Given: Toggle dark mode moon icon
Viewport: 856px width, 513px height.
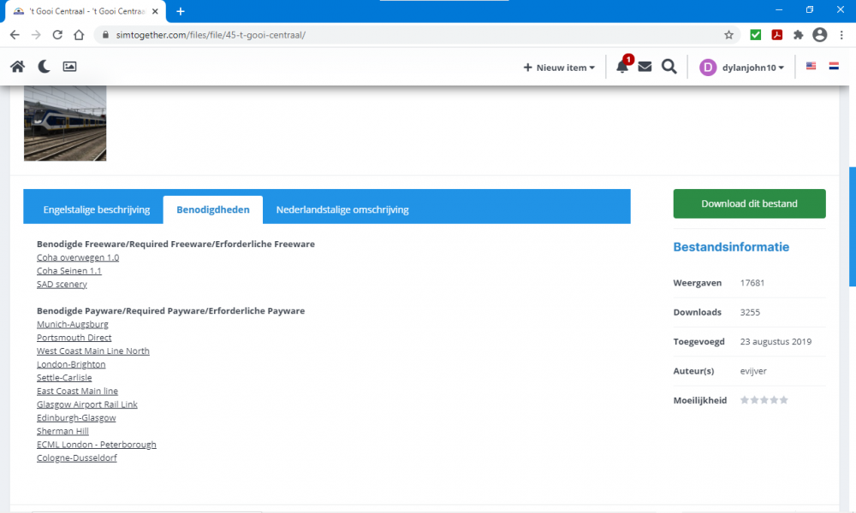Looking at the screenshot, I should [44, 67].
